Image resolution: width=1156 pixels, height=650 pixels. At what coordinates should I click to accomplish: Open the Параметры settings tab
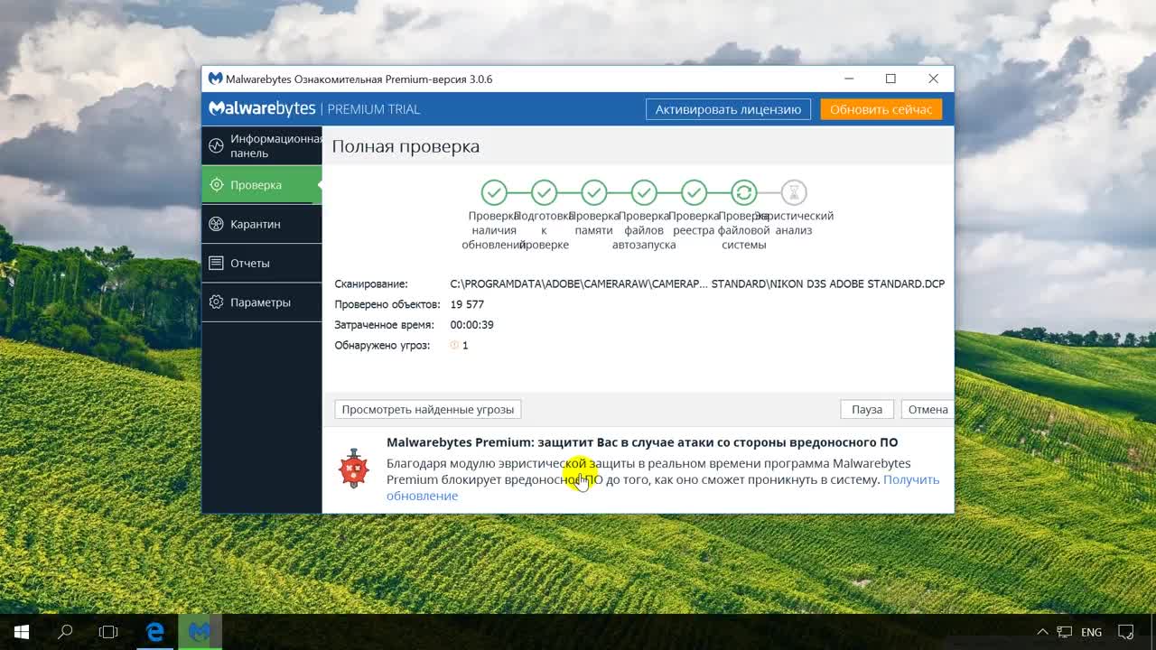(262, 302)
